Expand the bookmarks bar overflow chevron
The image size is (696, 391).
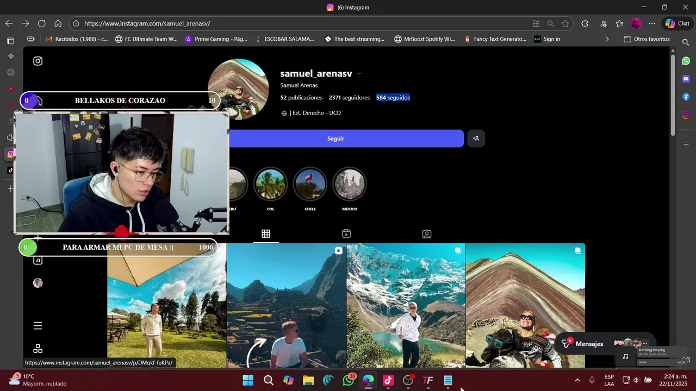[x=607, y=39]
